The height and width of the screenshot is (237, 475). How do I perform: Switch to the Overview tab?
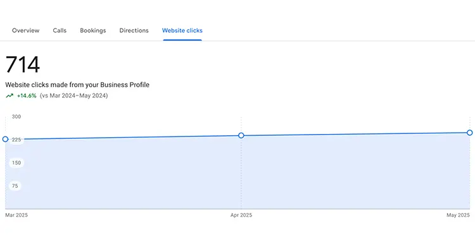[x=26, y=30]
